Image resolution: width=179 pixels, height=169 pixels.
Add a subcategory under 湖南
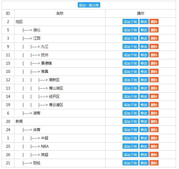pyautogui.click(x=130, y=113)
